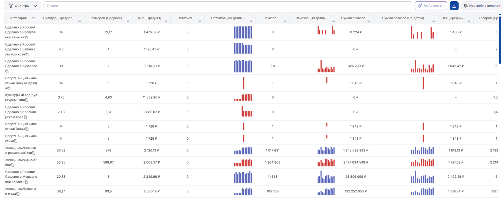Click the red Заказов chart for Кузбассе row
503x198 pixels.
(326, 66)
